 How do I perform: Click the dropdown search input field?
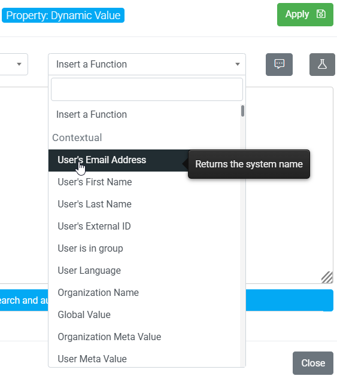point(147,90)
